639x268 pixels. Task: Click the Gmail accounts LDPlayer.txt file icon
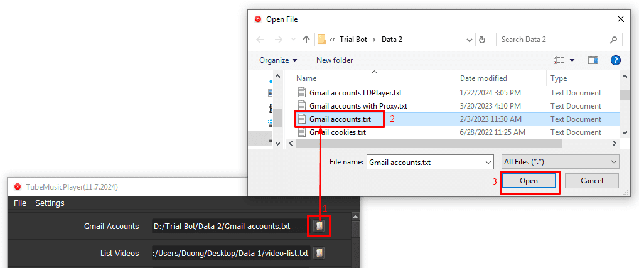pos(301,93)
